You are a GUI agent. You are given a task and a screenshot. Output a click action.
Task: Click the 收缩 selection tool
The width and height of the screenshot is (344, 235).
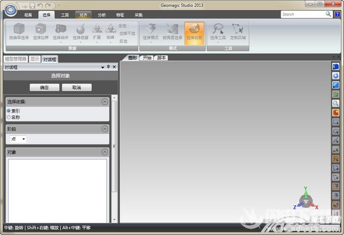point(110,32)
